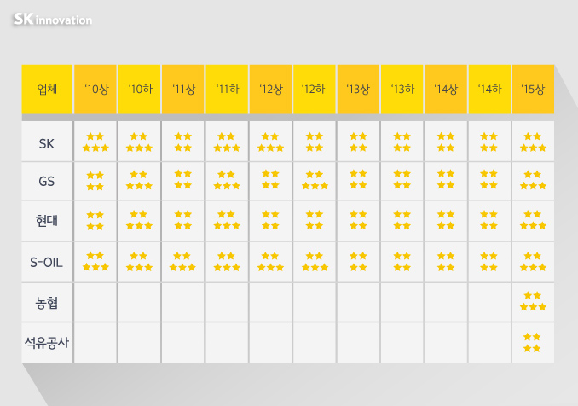This screenshot has width=578, height=406.
Task: Select the '13하 column header
Action: click(x=402, y=89)
